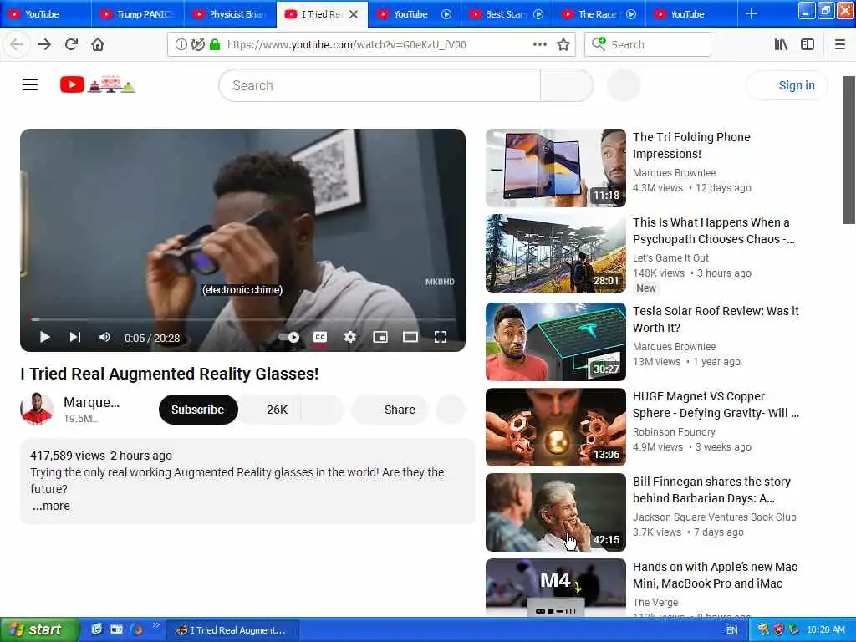Open Tri Folding Phone Impressions thumbnail
Image resolution: width=856 pixels, height=642 pixels.
555,167
